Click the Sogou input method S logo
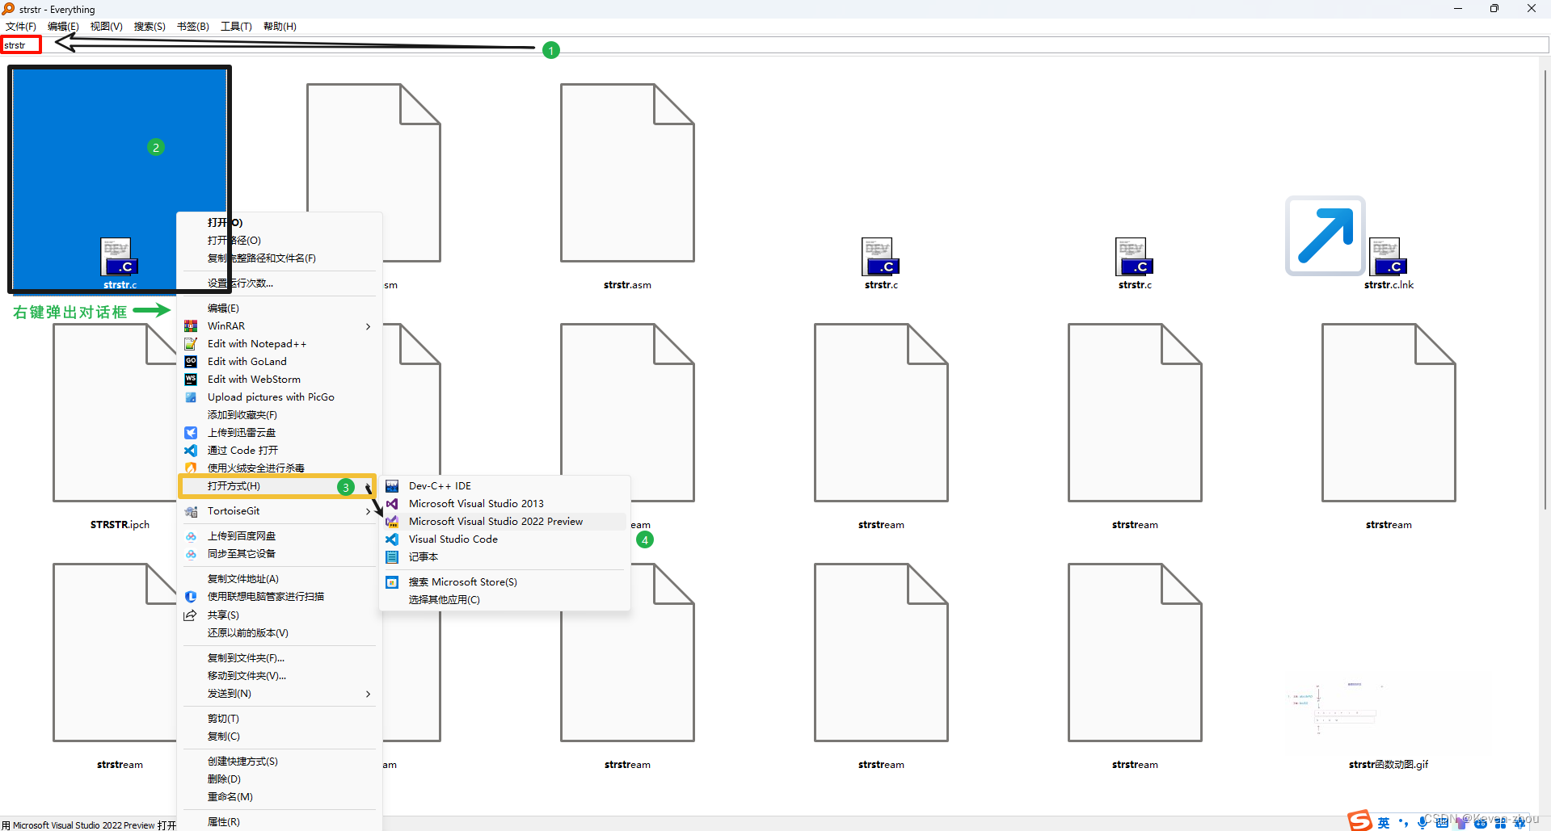The height and width of the screenshot is (831, 1551). coord(1359,821)
